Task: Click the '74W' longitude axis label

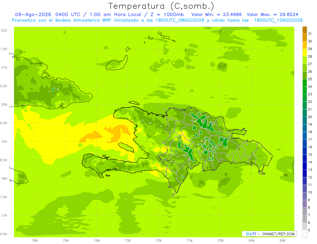Action: [x=97, y=240]
